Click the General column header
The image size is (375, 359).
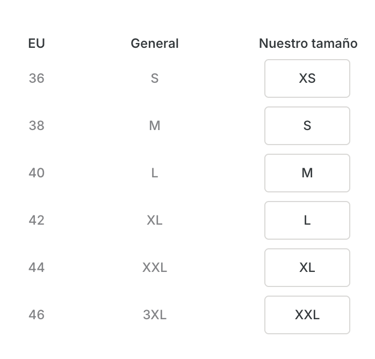point(155,44)
